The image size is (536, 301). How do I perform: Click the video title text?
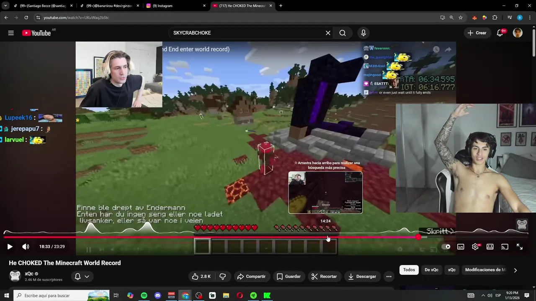(65, 263)
